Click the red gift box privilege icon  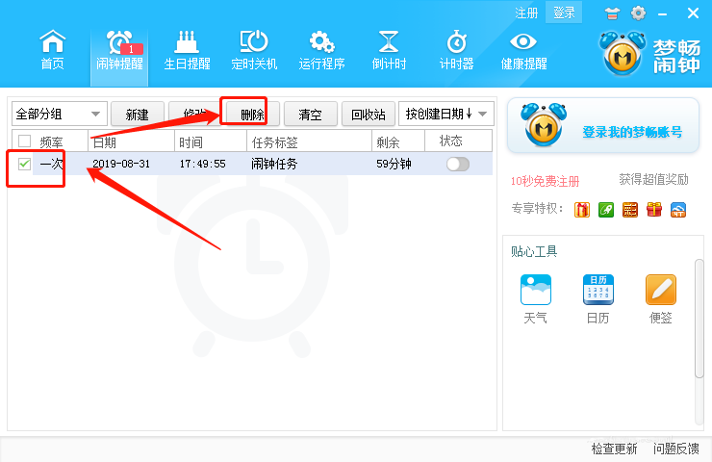[x=582, y=210]
